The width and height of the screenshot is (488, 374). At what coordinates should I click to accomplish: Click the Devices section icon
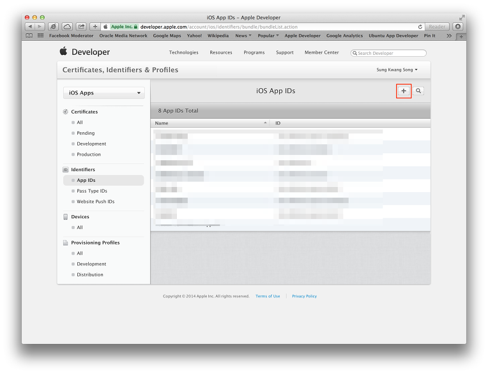pyautogui.click(x=66, y=217)
